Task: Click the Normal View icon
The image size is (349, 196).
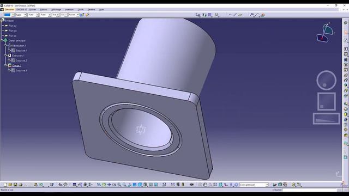Action: click(x=130, y=185)
